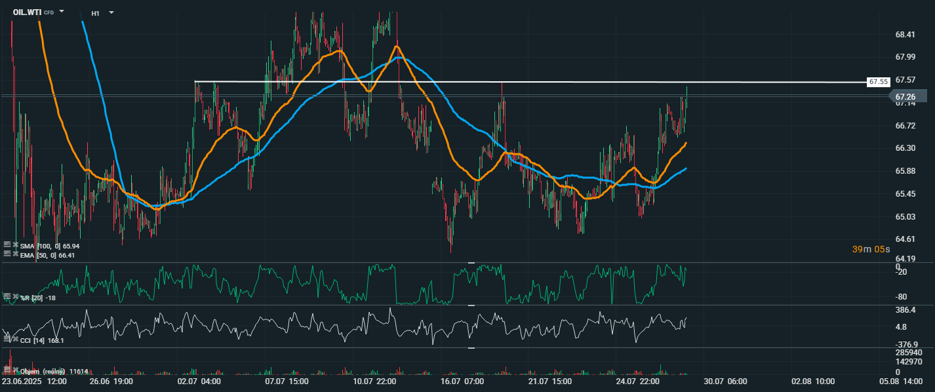
Task: Open settings icon for SMA [100] indicator
Action: pos(7,245)
